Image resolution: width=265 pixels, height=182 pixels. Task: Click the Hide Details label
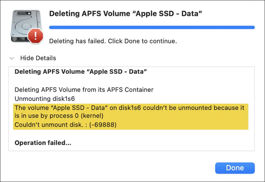point(38,58)
